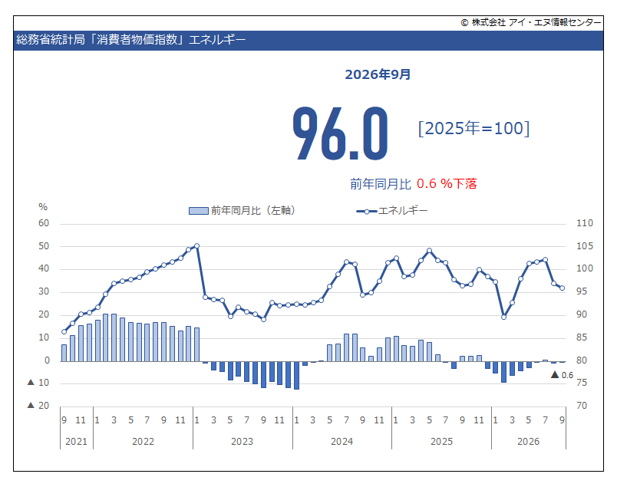Click the text 前年同月比

(381, 184)
